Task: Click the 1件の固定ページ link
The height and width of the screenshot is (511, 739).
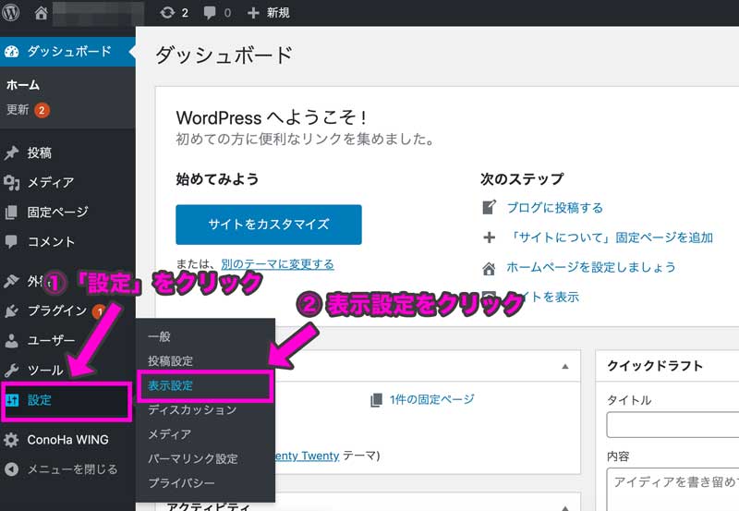Action: point(430,399)
